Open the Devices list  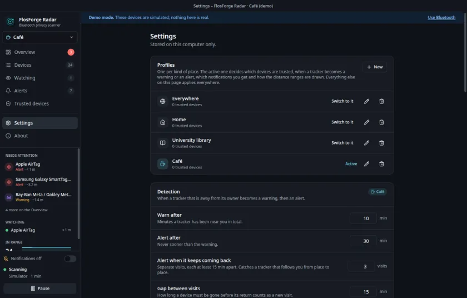40,65
